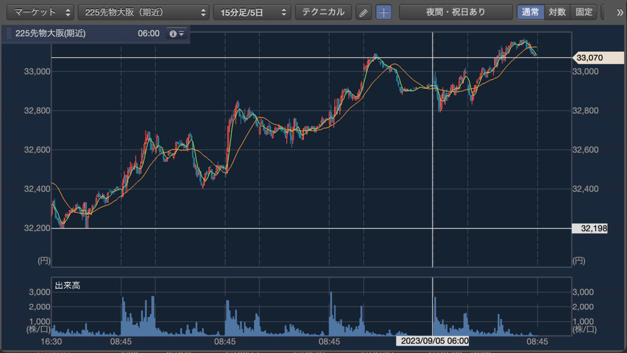This screenshot has width=627, height=353.
Task: Click the テクニカル button
Action: click(x=323, y=12)
